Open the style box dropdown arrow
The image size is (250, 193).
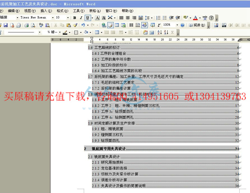point(17,18)
